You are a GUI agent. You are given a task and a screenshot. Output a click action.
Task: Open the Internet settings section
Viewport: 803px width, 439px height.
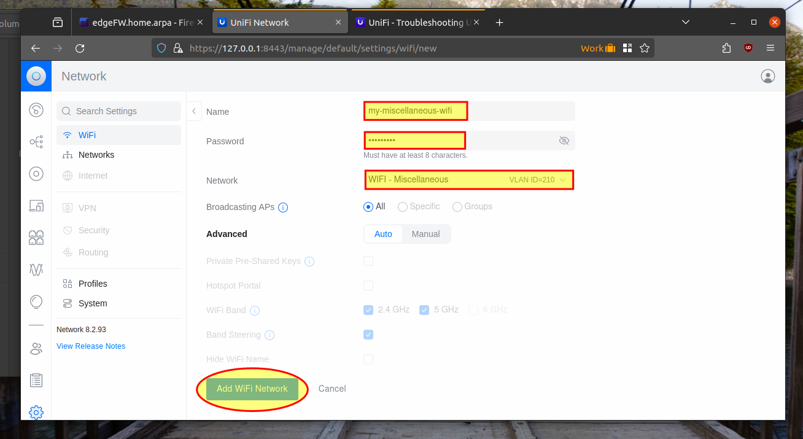point(118,176)
